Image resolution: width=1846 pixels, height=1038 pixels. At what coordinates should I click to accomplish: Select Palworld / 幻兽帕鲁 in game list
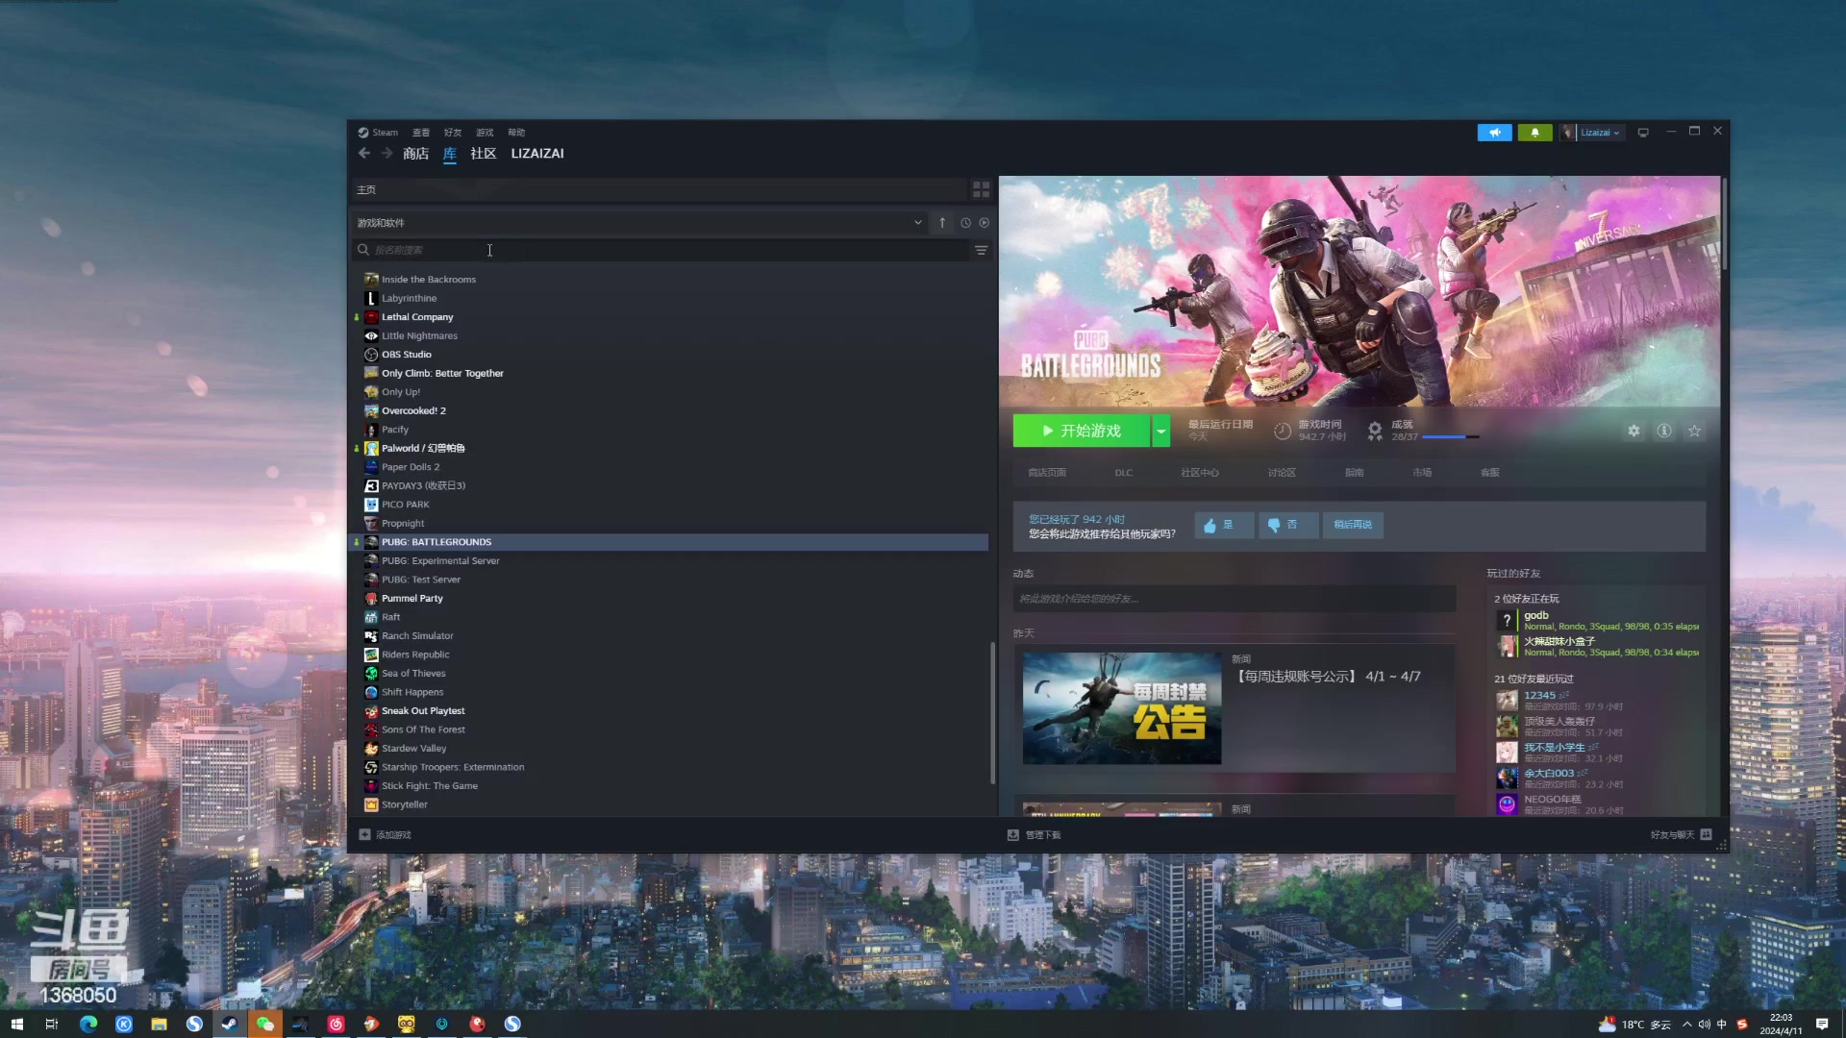pos(423,449)
